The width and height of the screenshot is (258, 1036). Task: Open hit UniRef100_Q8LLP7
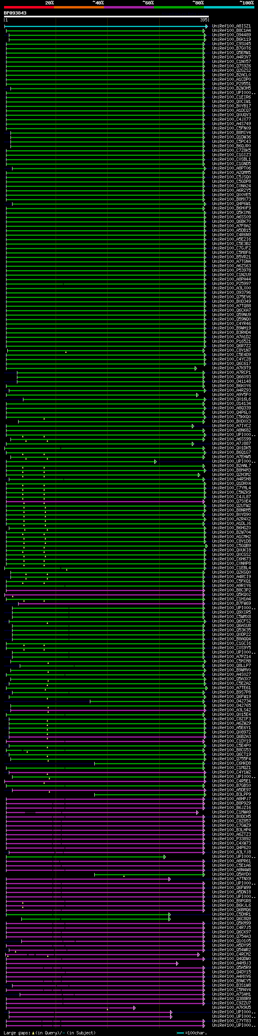coord(231,666)
